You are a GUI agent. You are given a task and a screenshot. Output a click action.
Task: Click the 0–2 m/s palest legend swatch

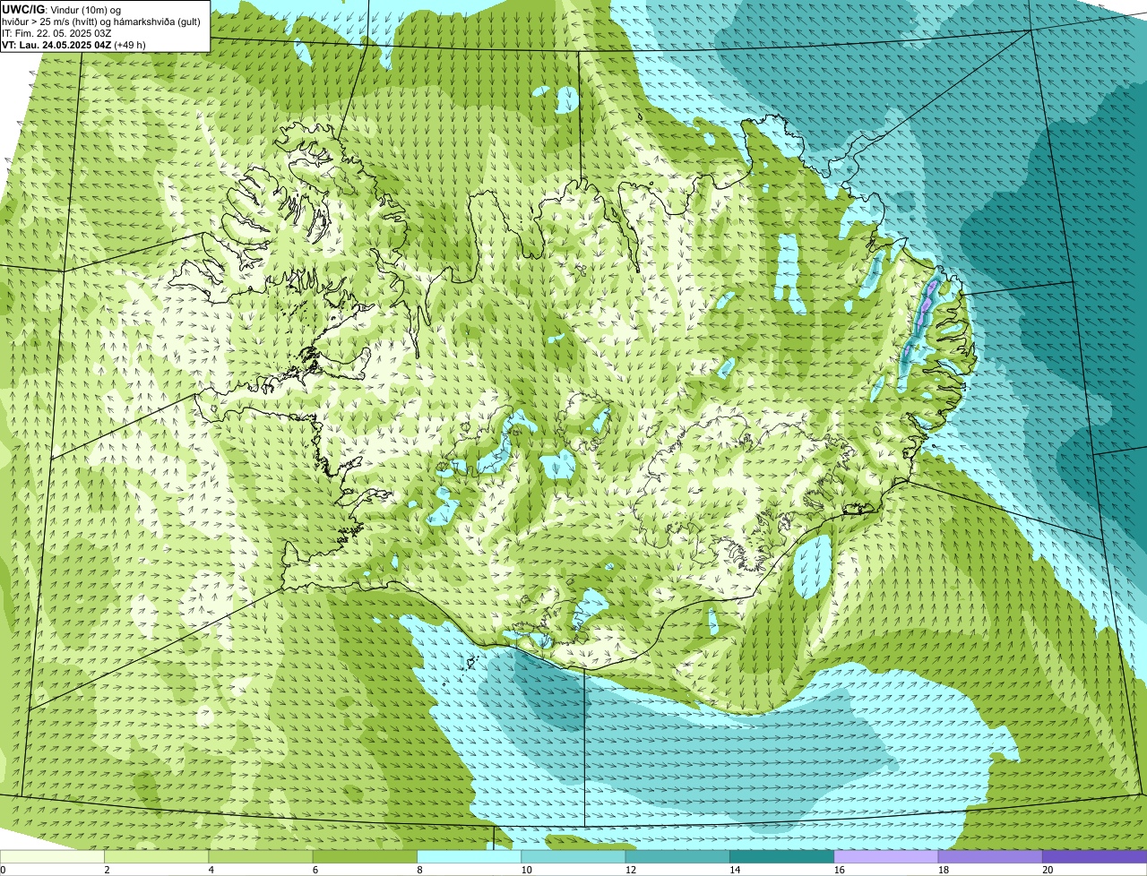click(53, 856)
